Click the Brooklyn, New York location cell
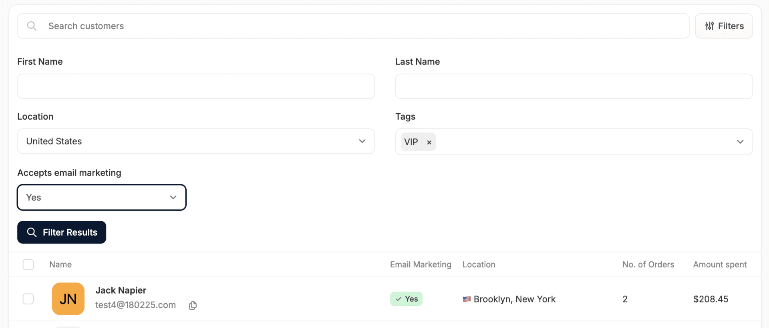This screenshot has width=769, height=328. click(509, 299)
